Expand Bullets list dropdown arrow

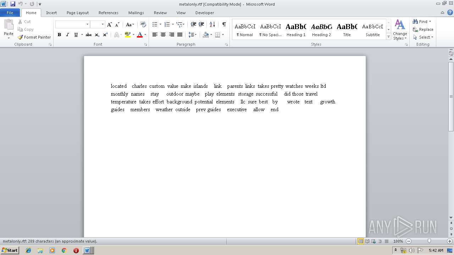tap(161, 24)
